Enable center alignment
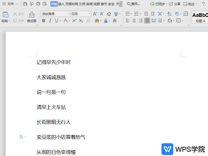Screen dimensions: 208x156 coord(134,21)
